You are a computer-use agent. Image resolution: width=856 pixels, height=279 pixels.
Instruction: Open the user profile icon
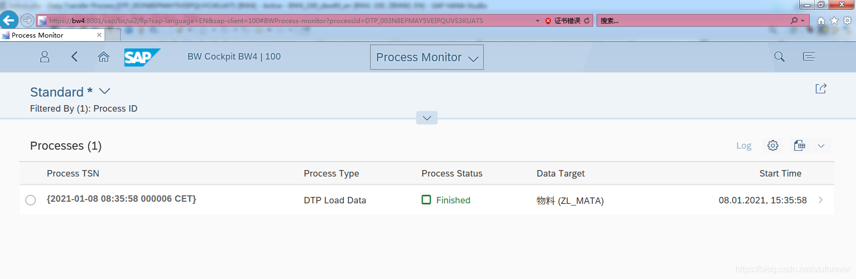pyautogui.click(x=45, y=57)
